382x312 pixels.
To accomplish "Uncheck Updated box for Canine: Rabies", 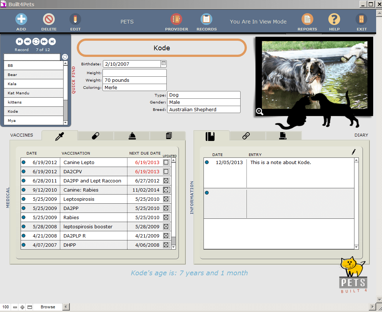I will click(x=166, y=190).
